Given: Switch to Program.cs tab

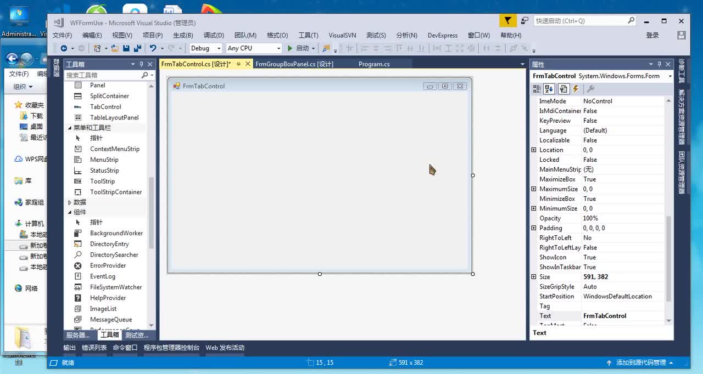Looking at the screenshot, I should (x=374, y=64).
